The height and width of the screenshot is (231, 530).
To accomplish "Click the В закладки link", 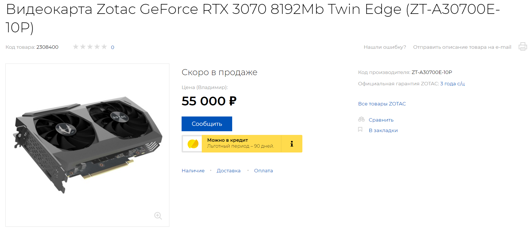I will 383,130.
